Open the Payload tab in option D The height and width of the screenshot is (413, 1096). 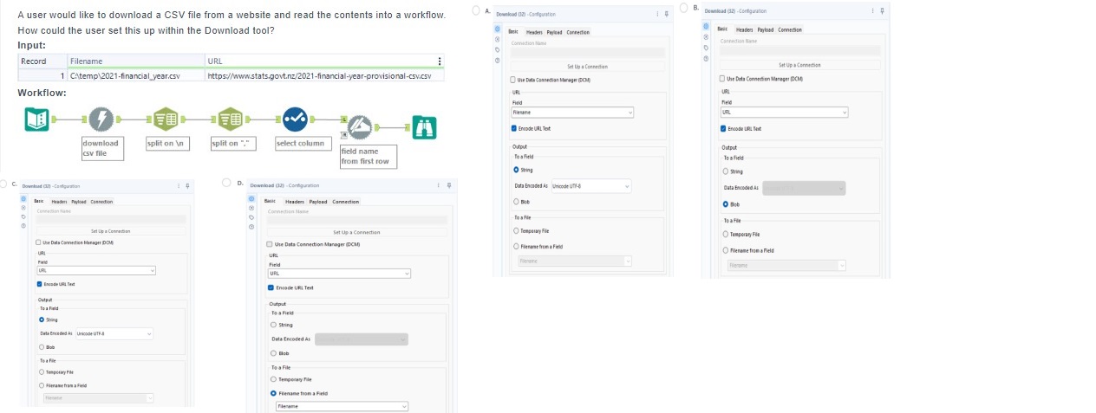point(318,202)
